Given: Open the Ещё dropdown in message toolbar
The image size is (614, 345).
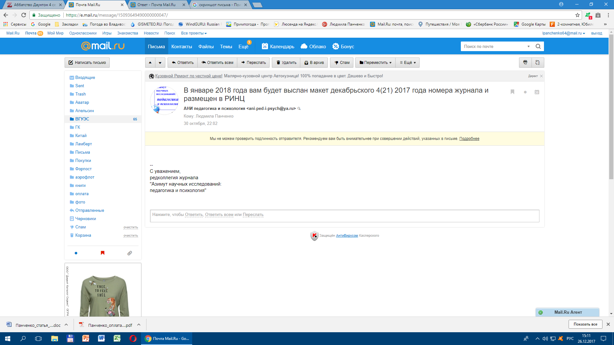Looking at the screenshot, I should pyautogui.click(x=408, y=63).
